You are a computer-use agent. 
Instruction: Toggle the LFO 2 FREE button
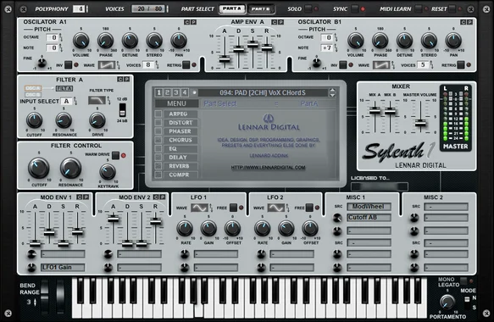coord(309,208)
